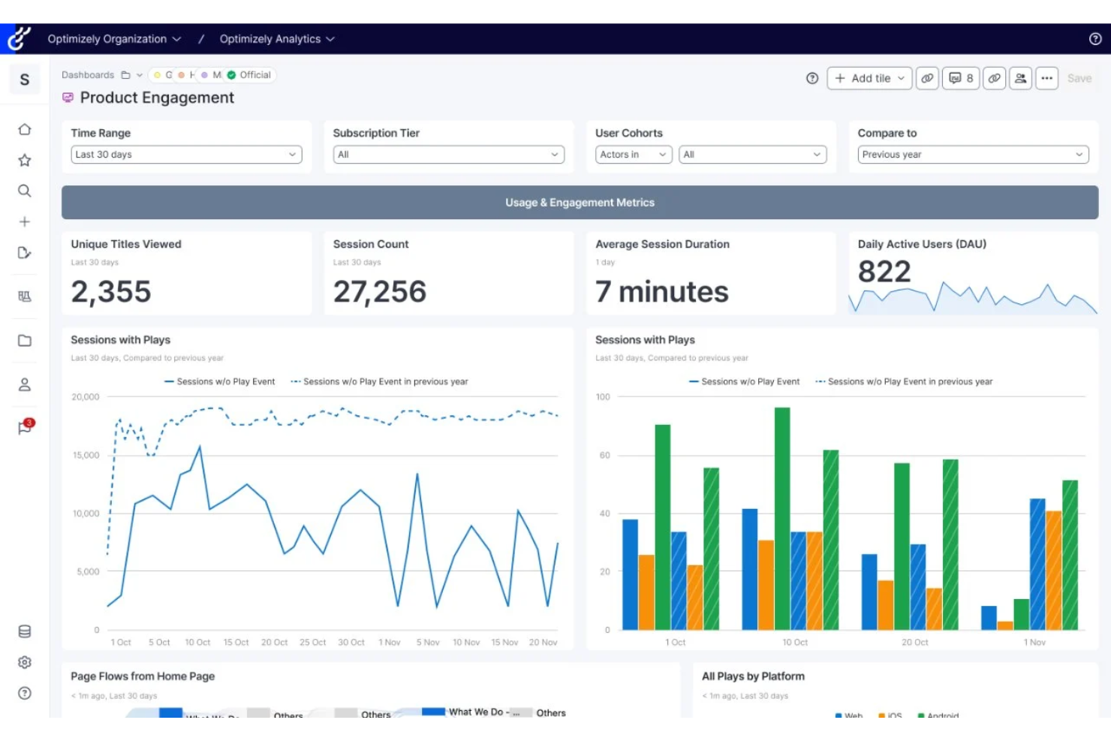
Task: Click the Add tile button
Action: pos(869,78)
